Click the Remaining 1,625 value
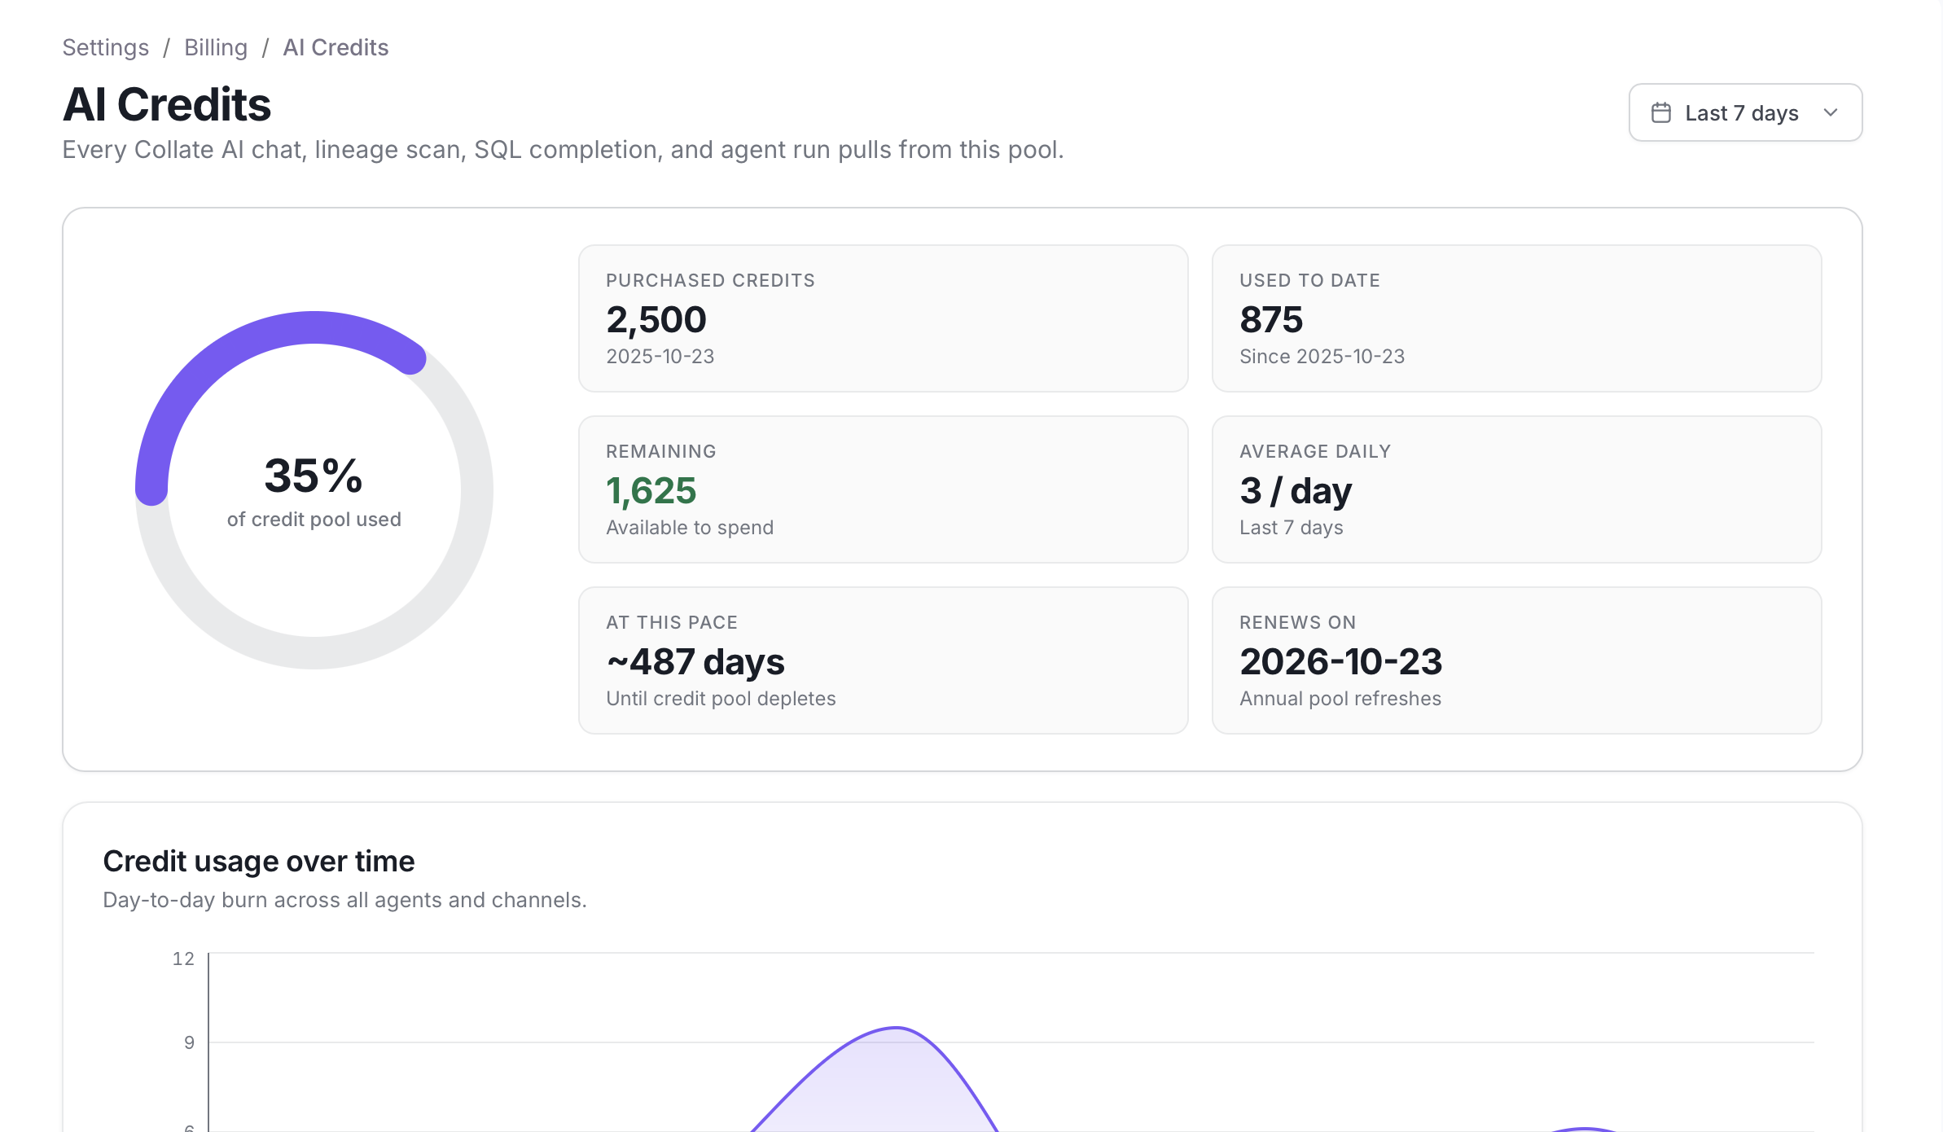Image resolution: width=1943 pixels, height=1132 pixels. (651, 490)
